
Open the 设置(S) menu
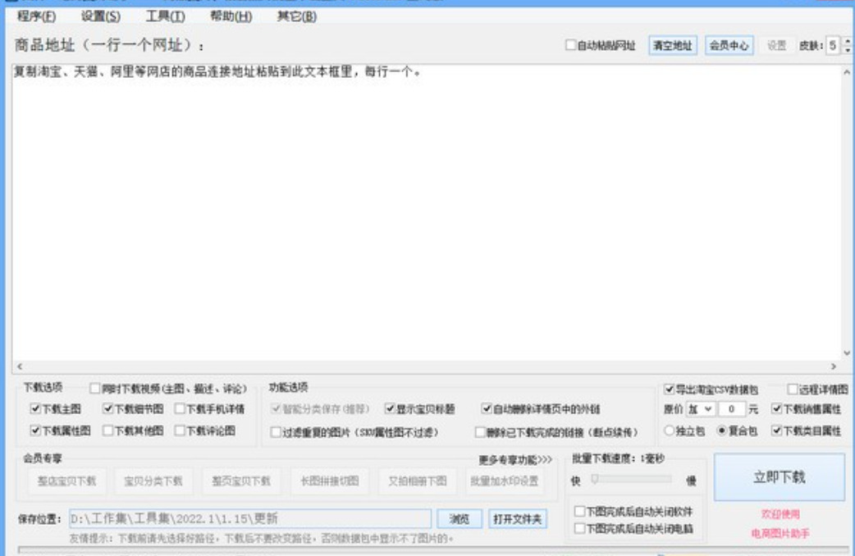pyautogui.click(x=100, y=16)
